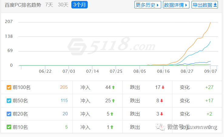The image size is (224, 137).
Task: Click the 138 y-axis label
Action: pyautogui.click(x=9, y=36)
